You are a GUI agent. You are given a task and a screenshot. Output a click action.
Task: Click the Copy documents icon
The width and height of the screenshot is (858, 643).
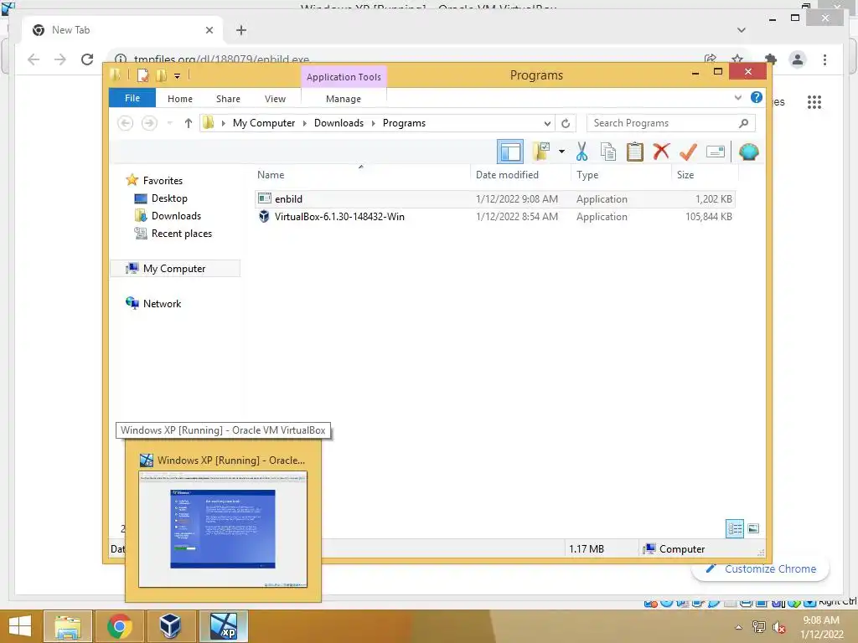(608, 152)
